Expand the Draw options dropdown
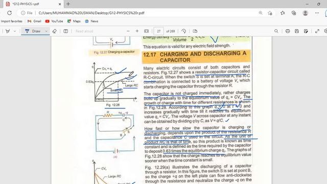This screenshot has width=327, height=184. tap(46, 31)
